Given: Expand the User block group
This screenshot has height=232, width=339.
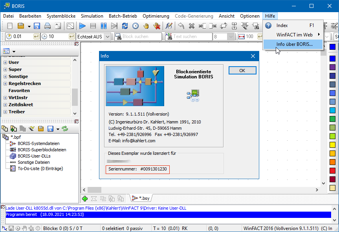Looking at the screenshot, I should click(x=5, y=63).
